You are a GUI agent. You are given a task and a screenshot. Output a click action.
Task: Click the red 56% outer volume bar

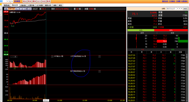pyautogui.click(x=171, y=30)
